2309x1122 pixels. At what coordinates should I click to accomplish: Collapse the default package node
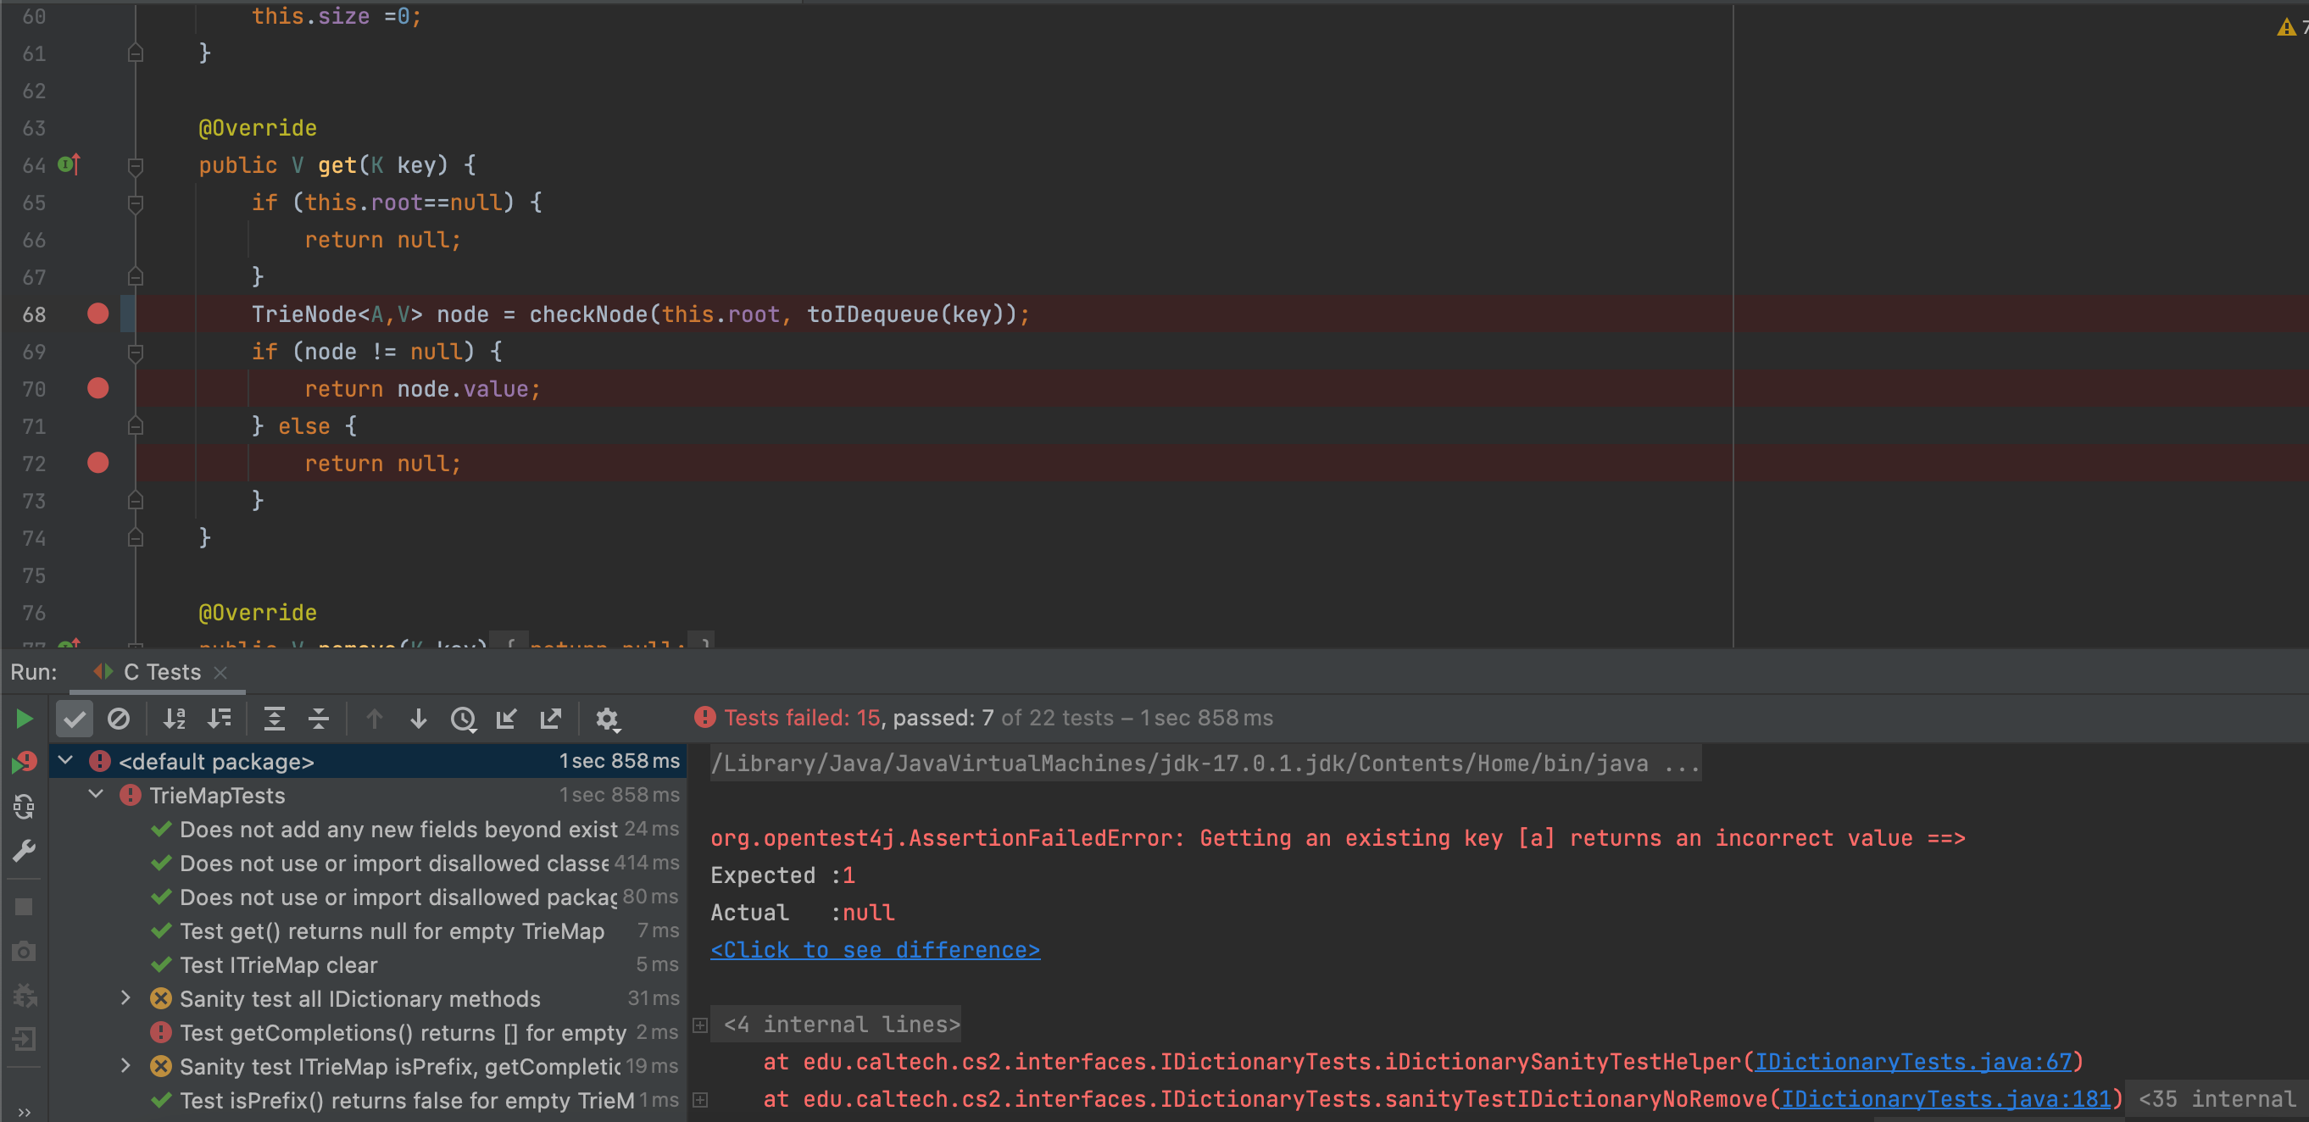click(x=65, y=761)
